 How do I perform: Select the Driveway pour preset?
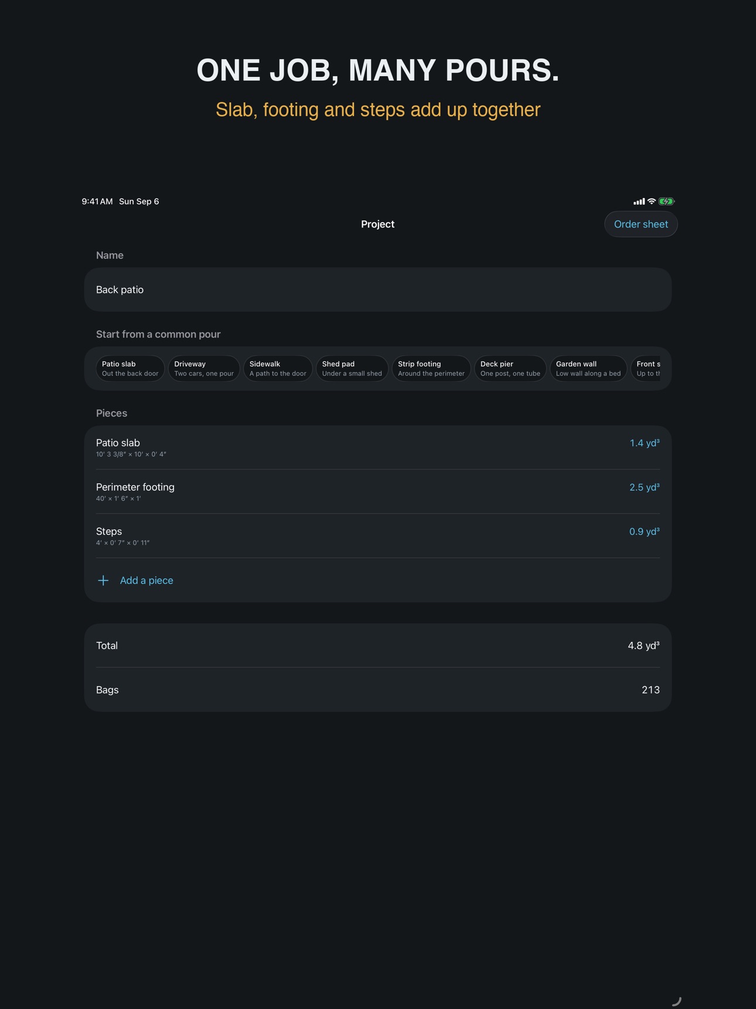204,368
